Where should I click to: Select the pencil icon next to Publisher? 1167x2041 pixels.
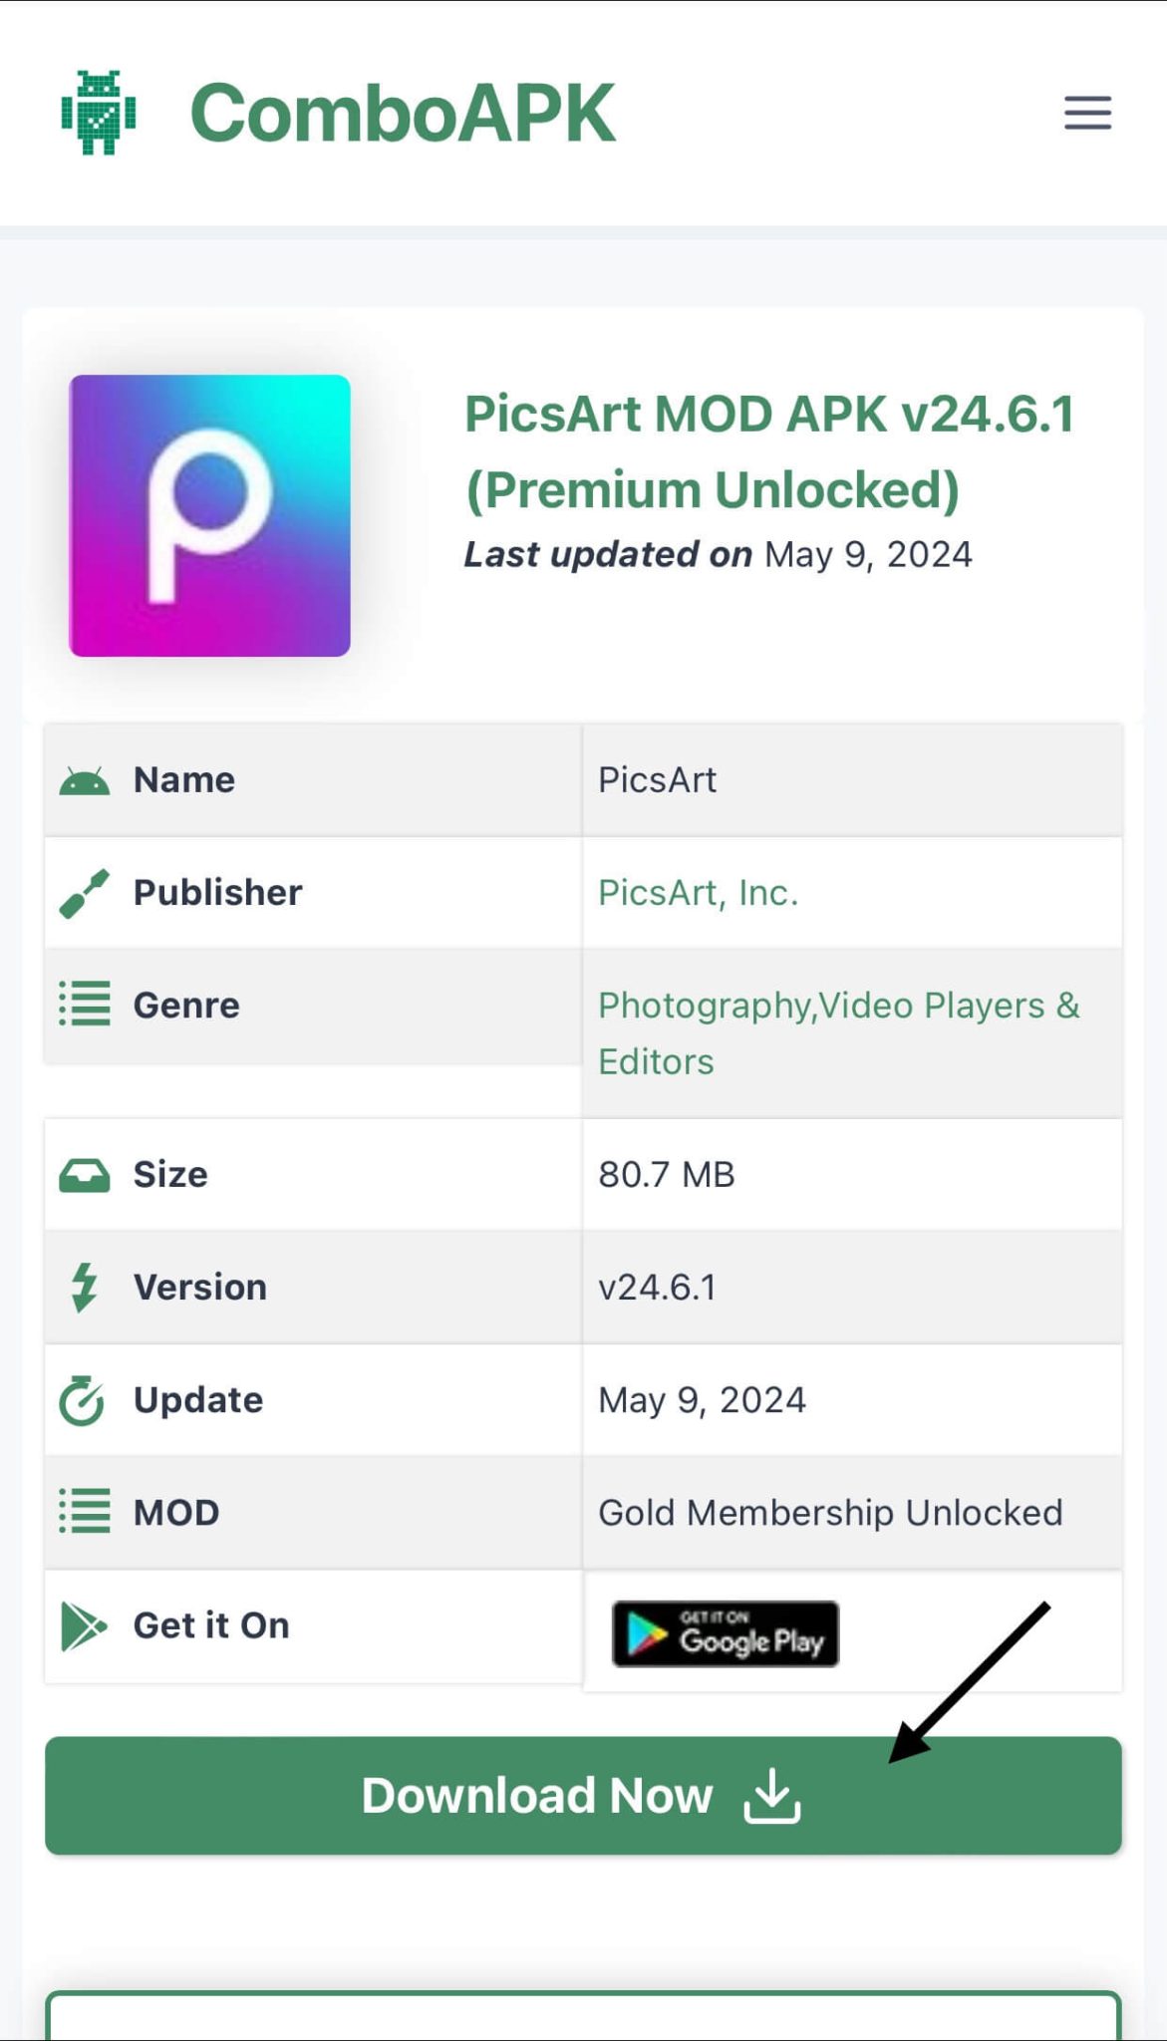85,892
